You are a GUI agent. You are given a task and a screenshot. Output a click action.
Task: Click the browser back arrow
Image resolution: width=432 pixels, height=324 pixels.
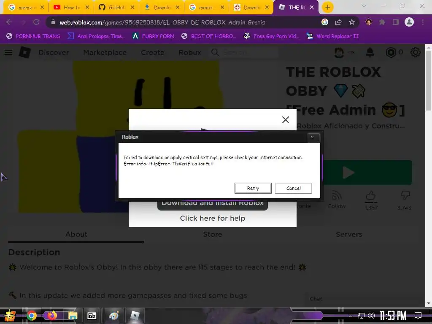tap(9, 22)
